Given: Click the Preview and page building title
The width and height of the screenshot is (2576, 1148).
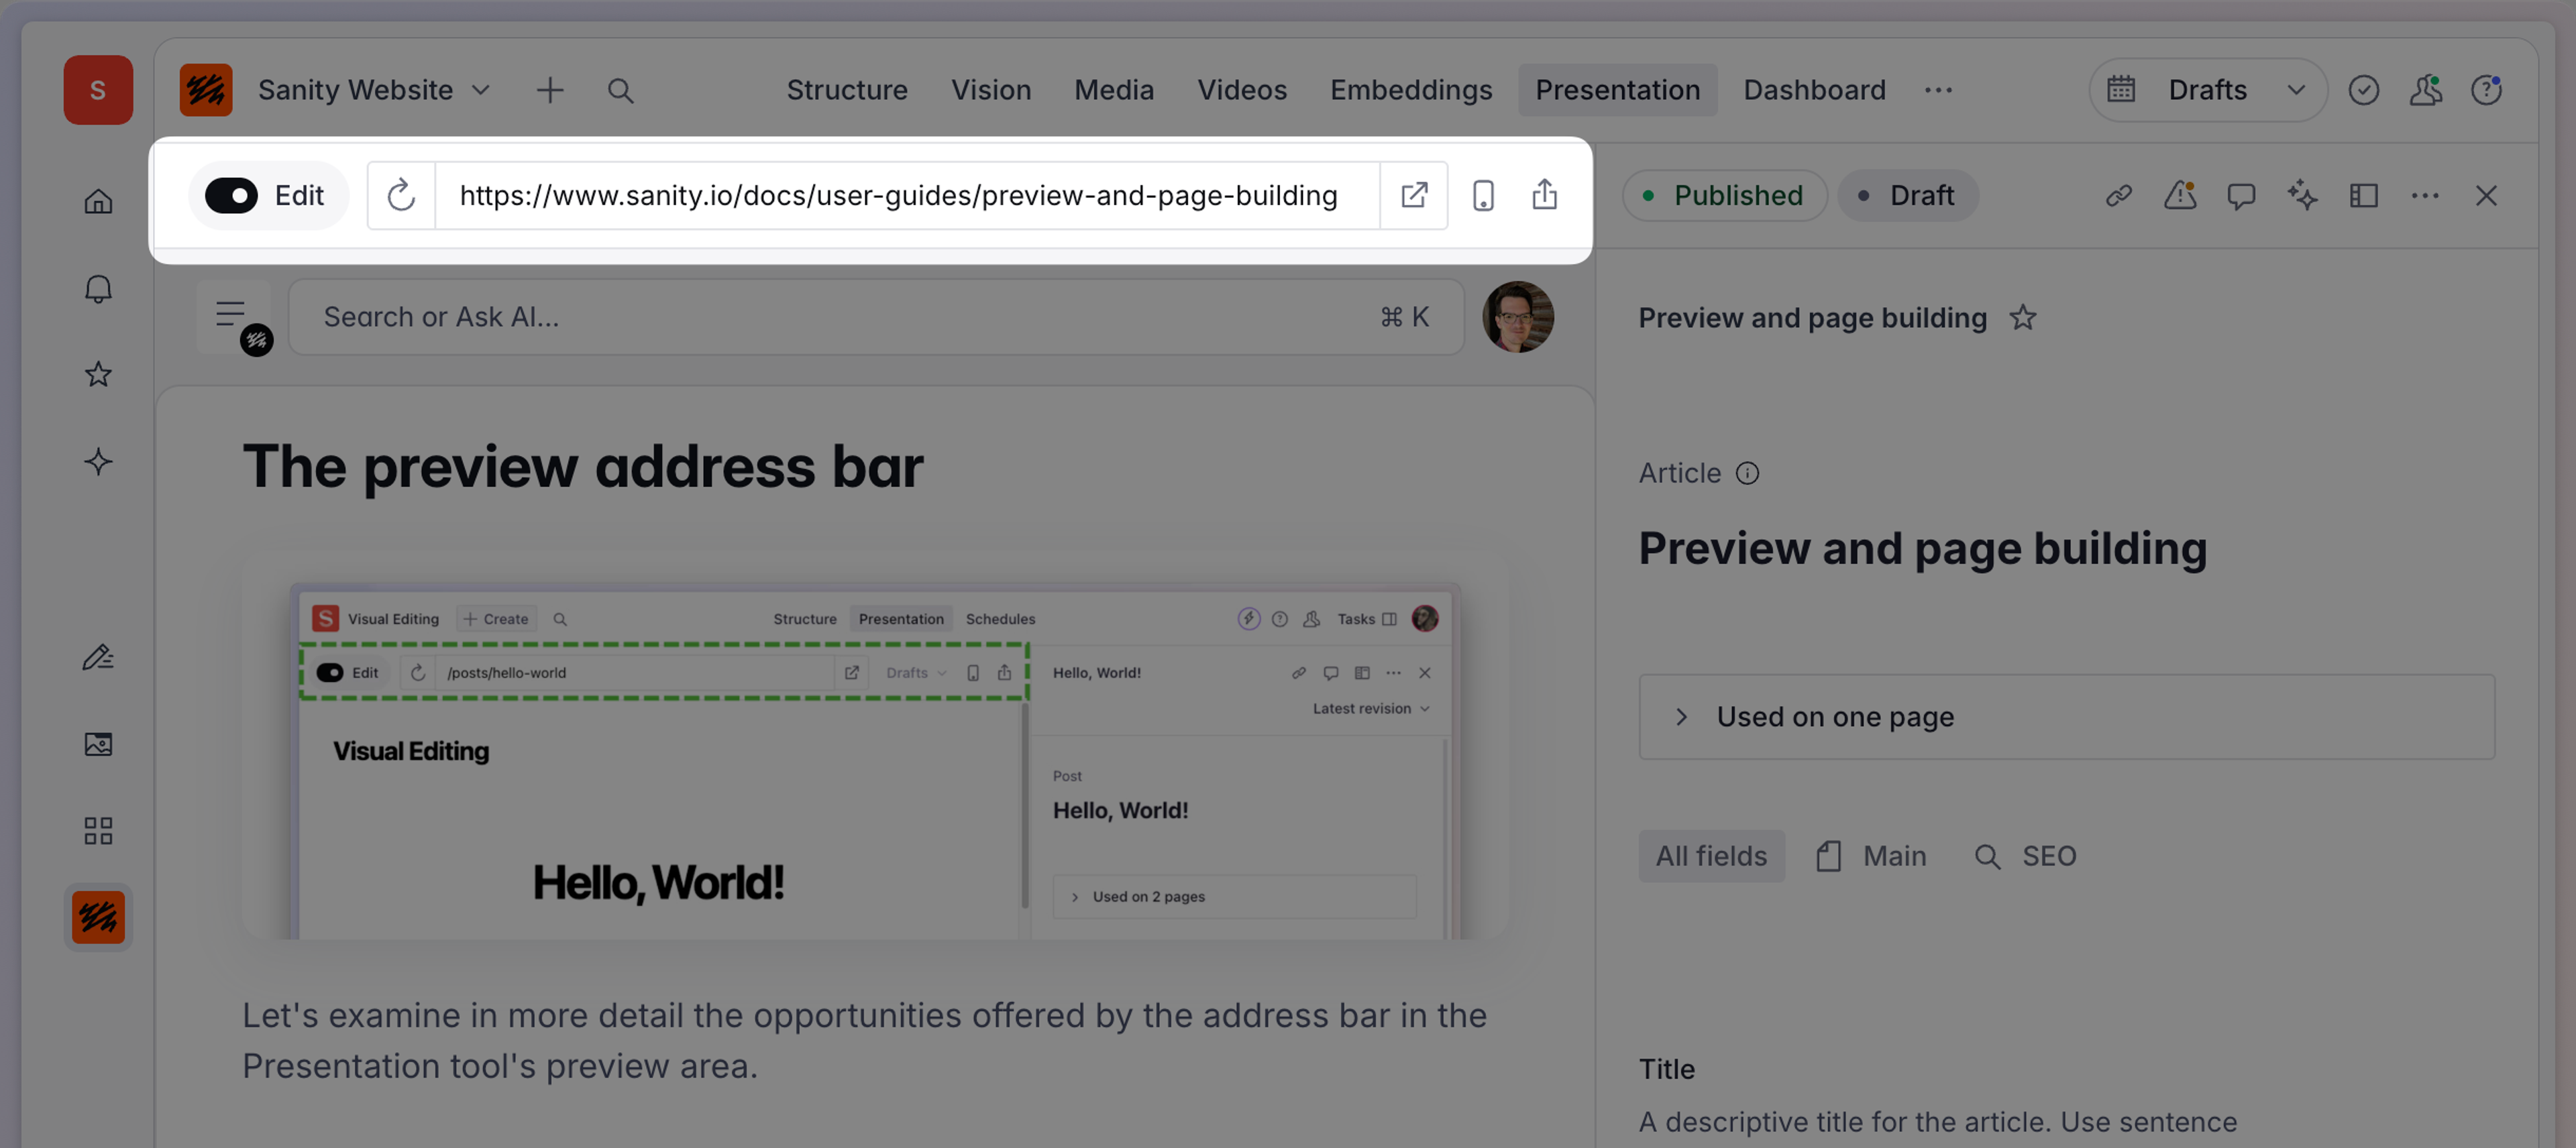Looking at the screenshot, I should click(x=1922, y=548).
